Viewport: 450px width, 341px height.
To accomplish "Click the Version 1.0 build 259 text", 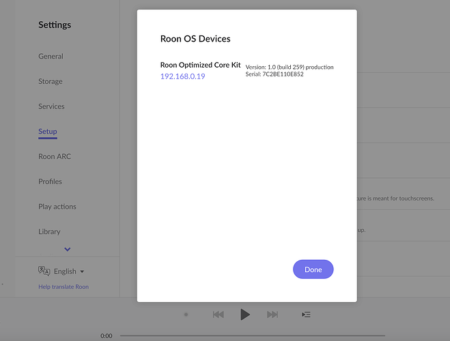I will click(290, 67).
